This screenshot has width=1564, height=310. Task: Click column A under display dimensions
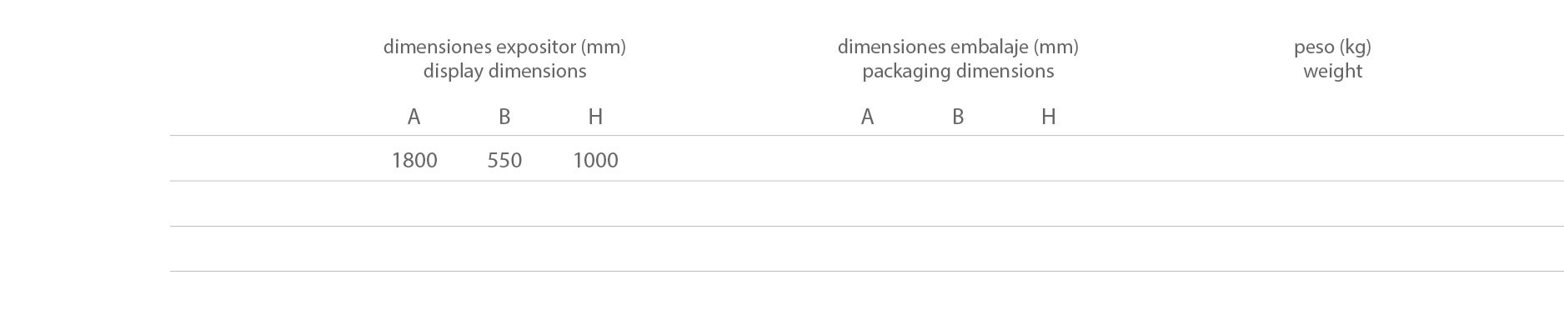[x=414, y=117]
